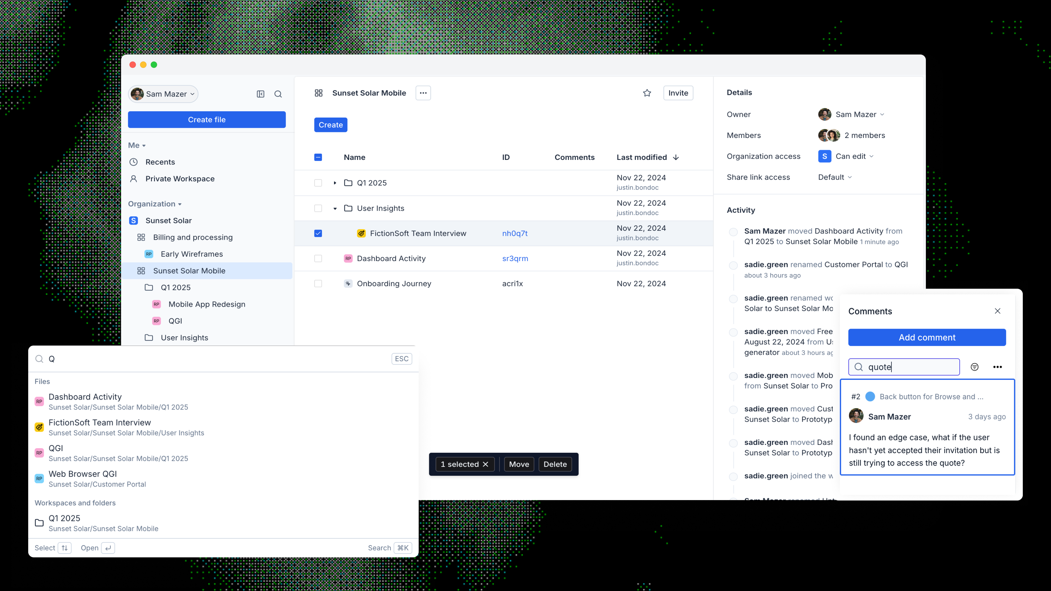Collapse the User Insights folder row

[335, 208]
